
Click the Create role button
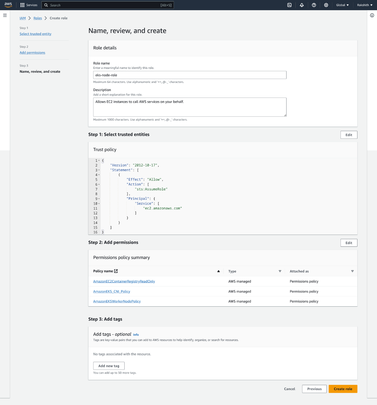(343, 389)
